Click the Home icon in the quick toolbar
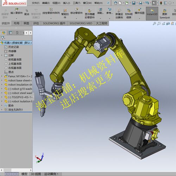 [x=116, y=3]
